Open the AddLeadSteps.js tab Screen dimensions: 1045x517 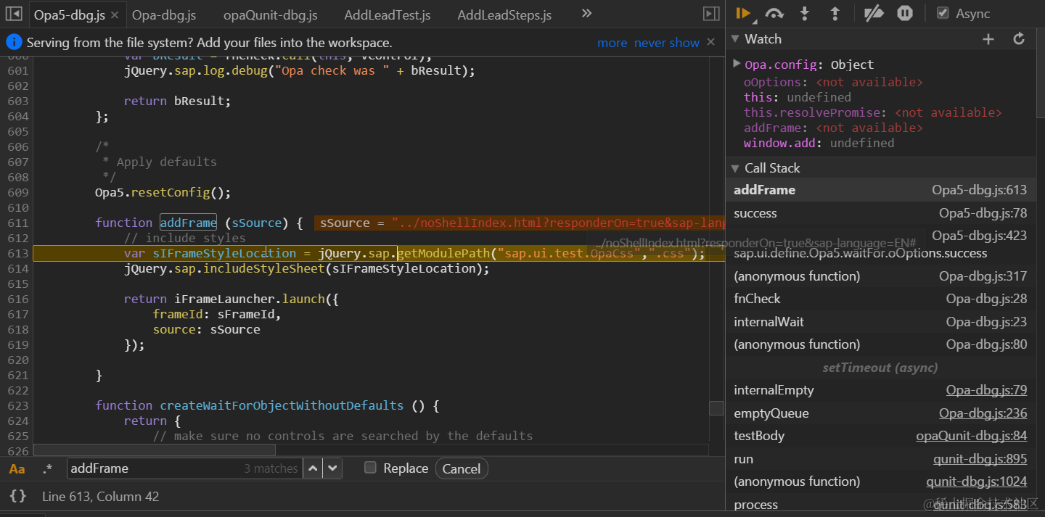click(x=504, y=15)
